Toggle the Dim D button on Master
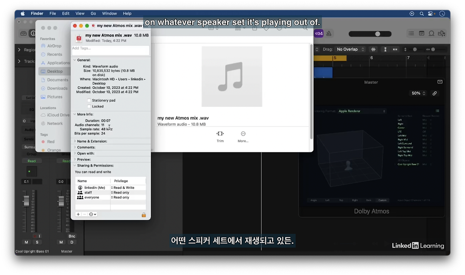Image resolution: width=465 pixels, height=275 pixels. [x=72, y=242]
